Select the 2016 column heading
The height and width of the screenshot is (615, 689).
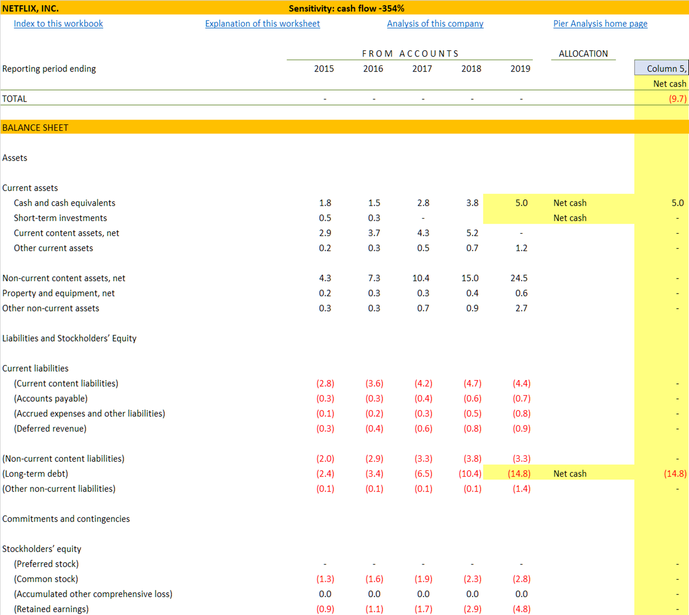click(x=373, y=69)
